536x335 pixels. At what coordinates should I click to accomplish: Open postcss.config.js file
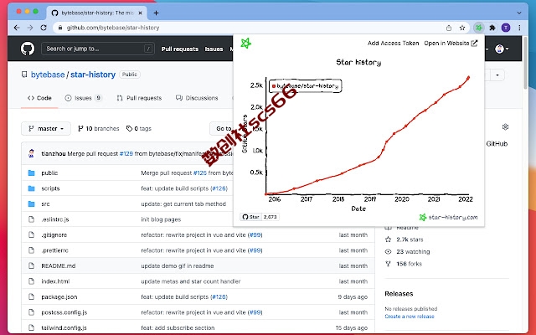pos(64,312)
